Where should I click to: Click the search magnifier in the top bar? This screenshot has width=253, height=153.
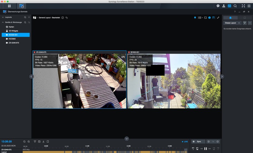coord(235,6)
